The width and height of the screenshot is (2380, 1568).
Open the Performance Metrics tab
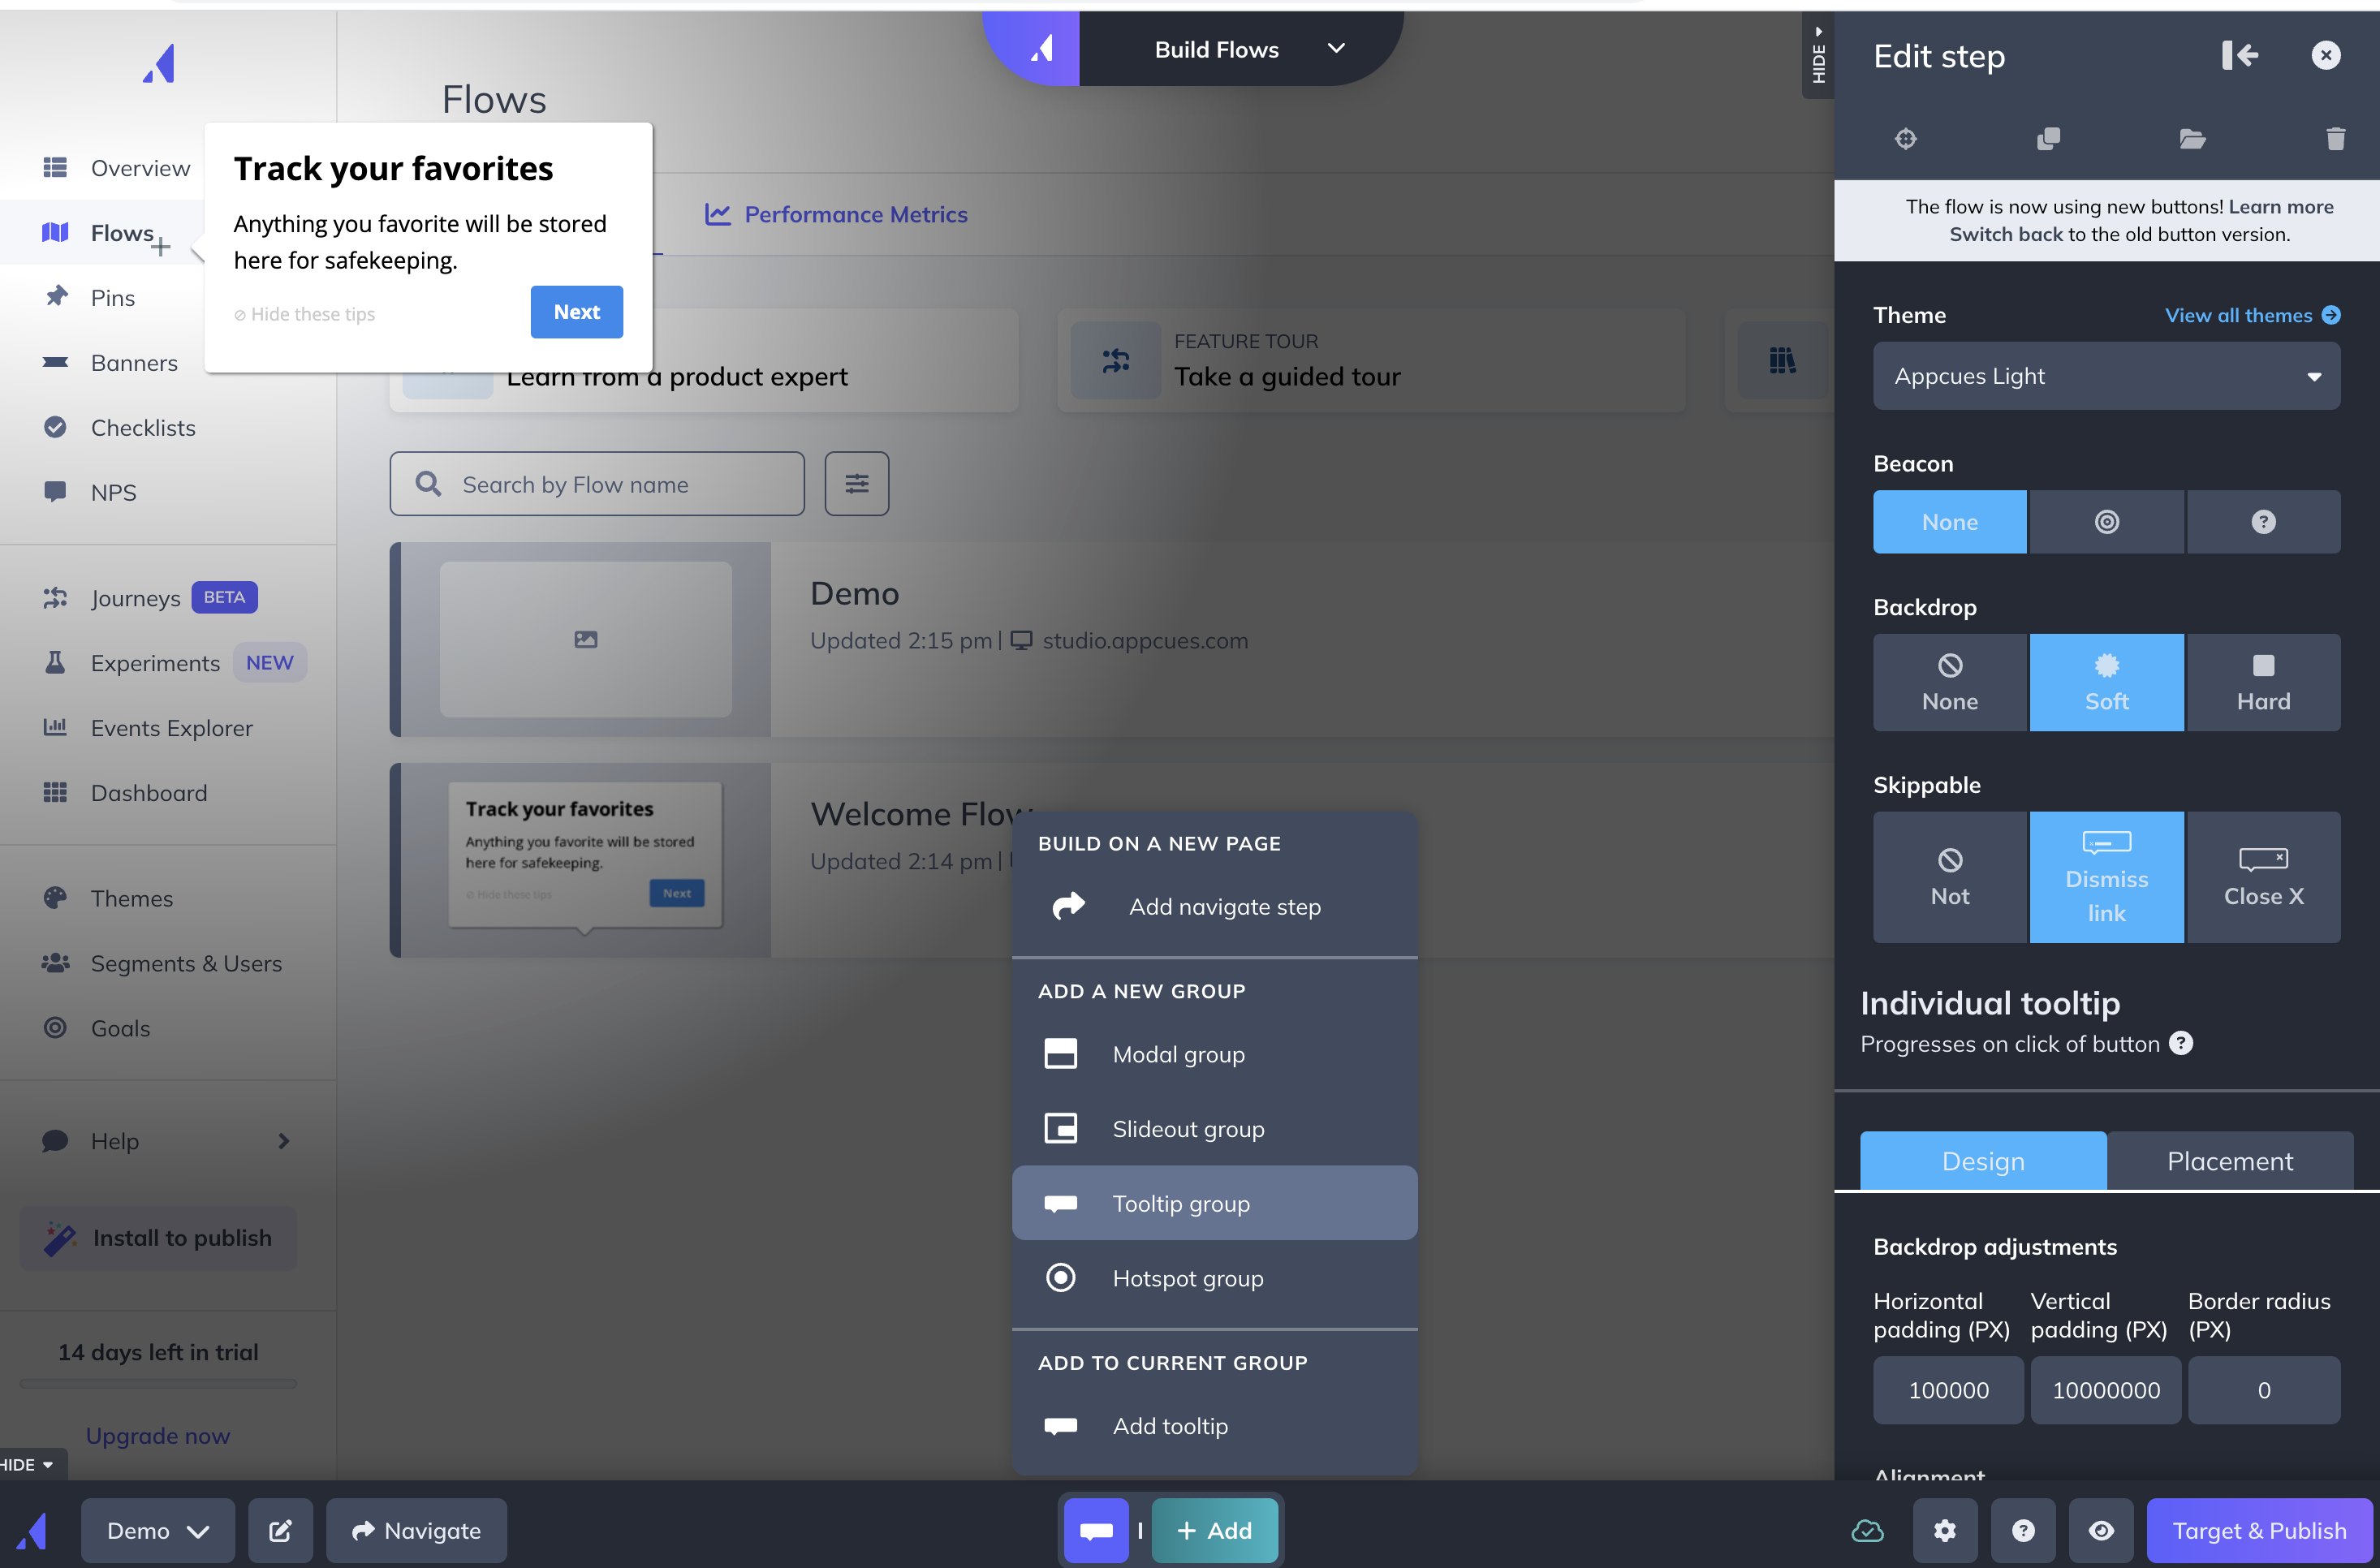click(837, 214)
